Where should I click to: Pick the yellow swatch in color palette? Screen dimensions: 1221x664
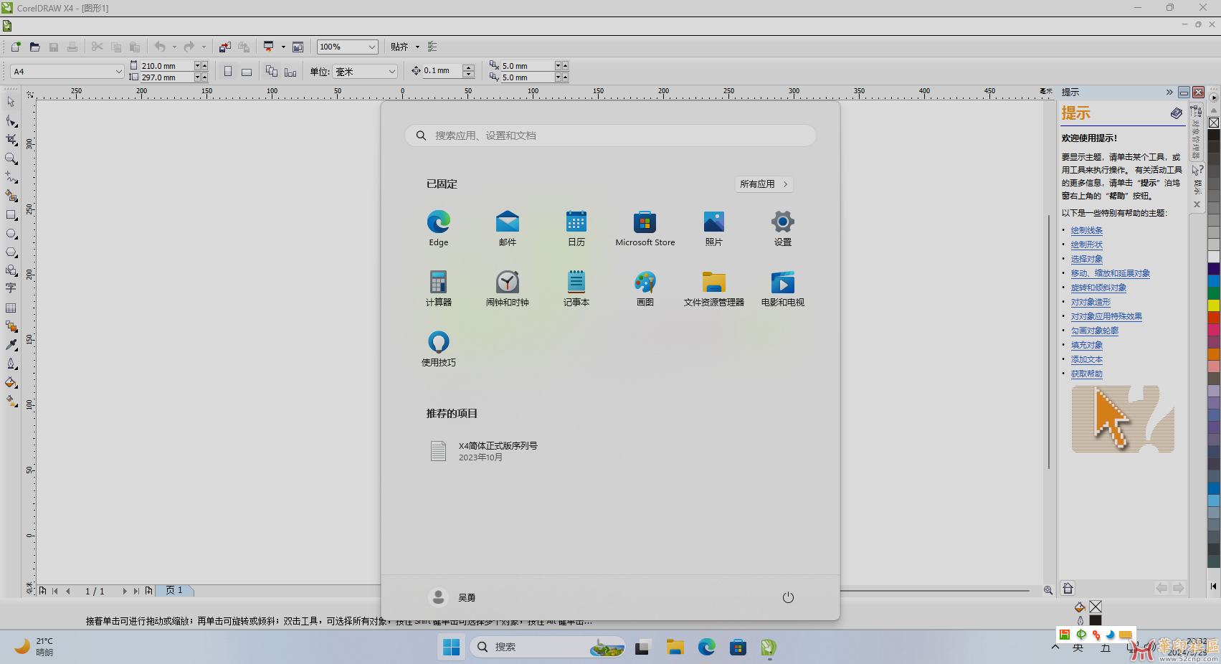(1214, 305)
